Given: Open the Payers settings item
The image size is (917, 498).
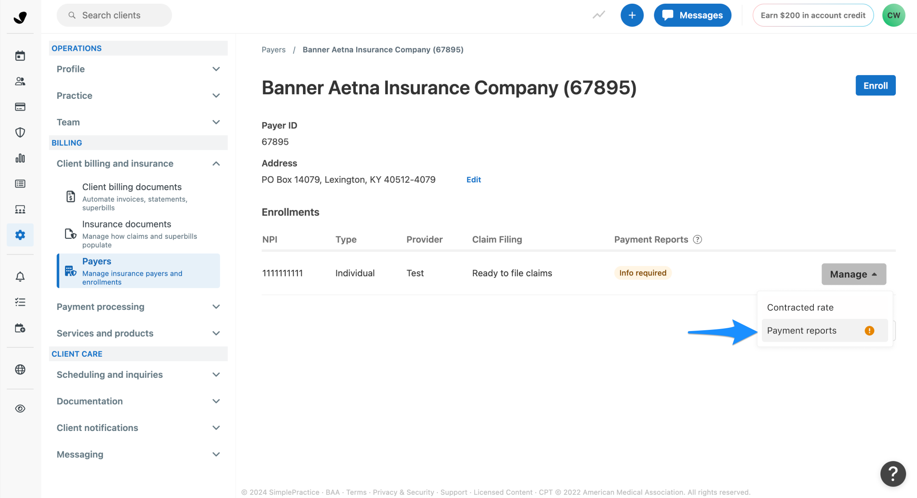Looking at the screenshot, I should pos(138,271).
